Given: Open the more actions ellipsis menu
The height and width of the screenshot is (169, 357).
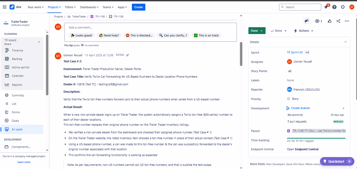Looking at the screenshot, I should (x=347, y=21).
